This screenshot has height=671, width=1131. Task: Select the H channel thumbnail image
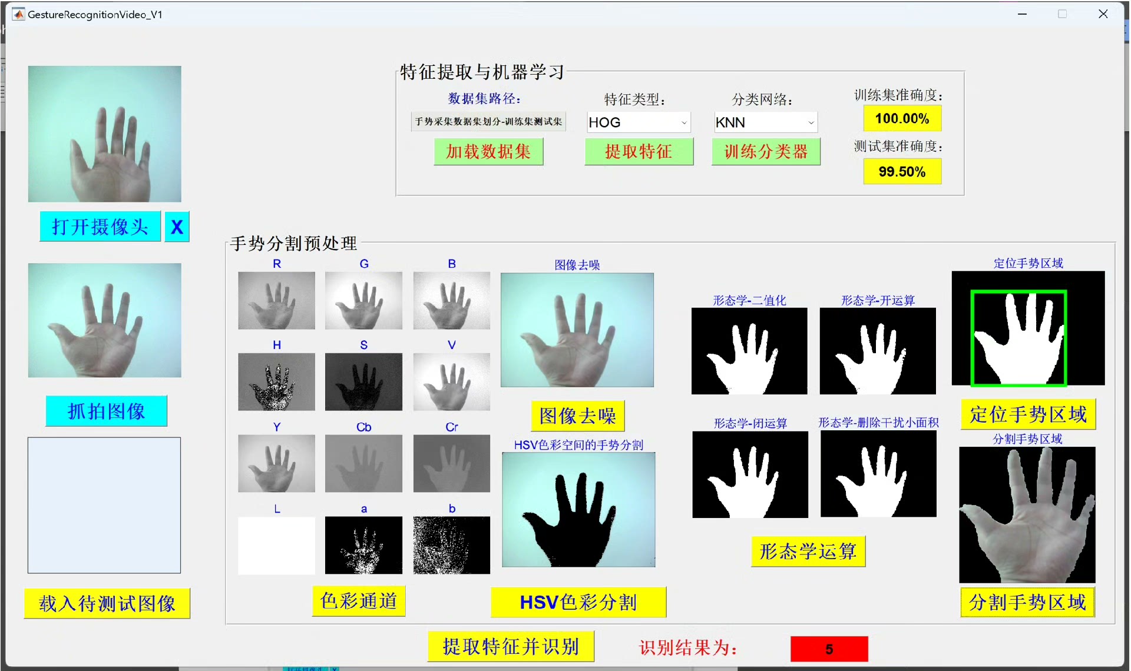(x=276, y=381)
